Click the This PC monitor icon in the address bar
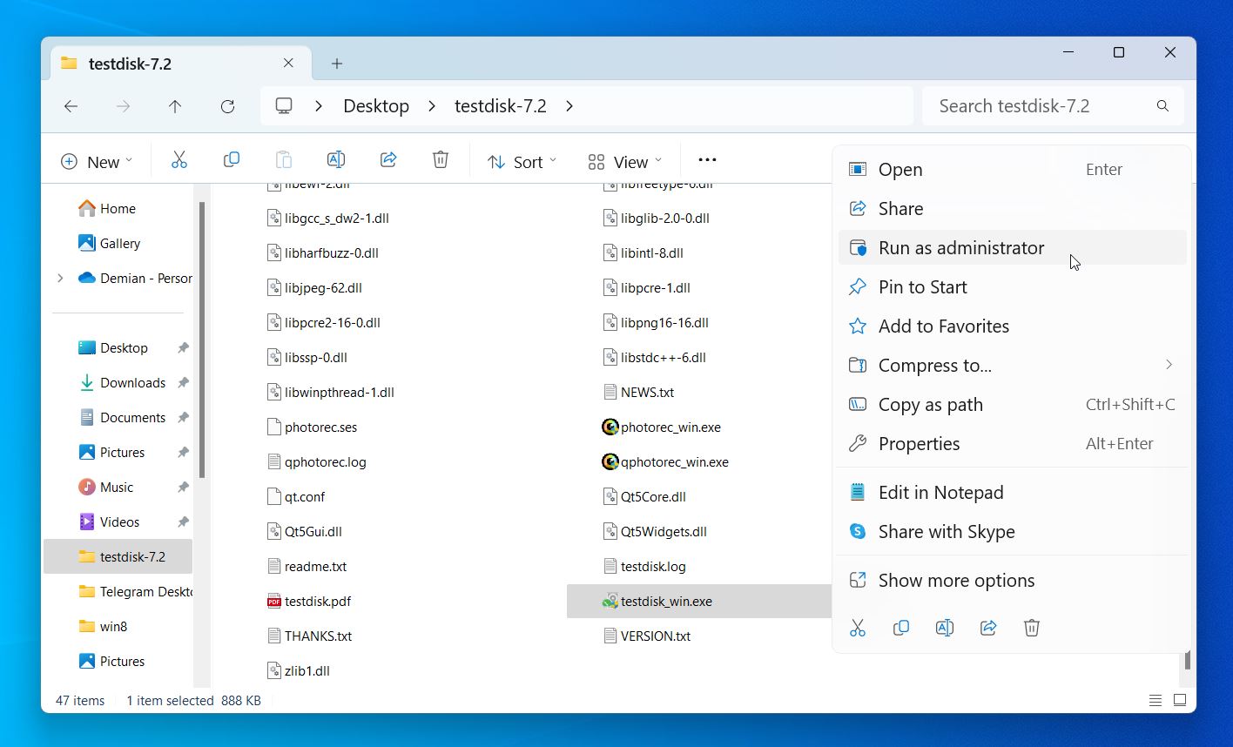The height and width of the screenshot is (747, 1233). (x=284, y=106)
